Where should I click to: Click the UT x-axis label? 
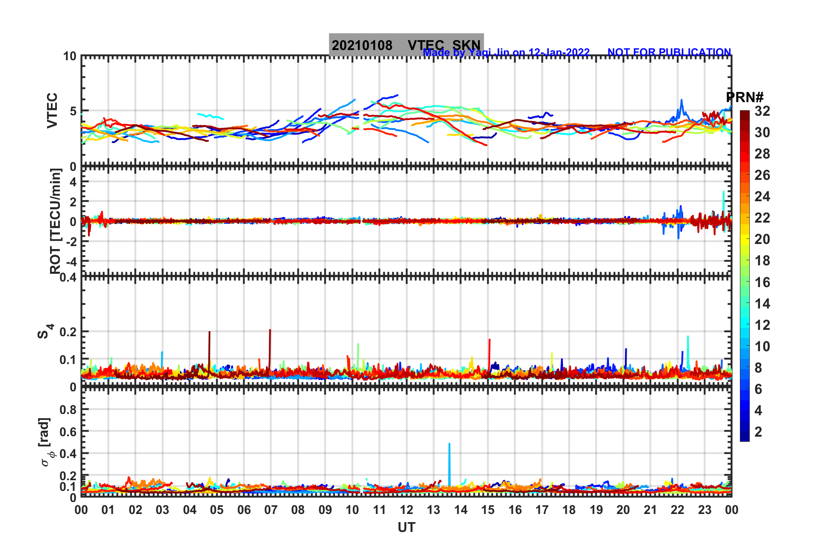pos(406,528)
